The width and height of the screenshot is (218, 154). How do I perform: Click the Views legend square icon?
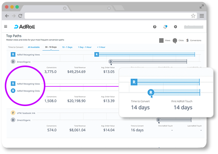(161, 41)
